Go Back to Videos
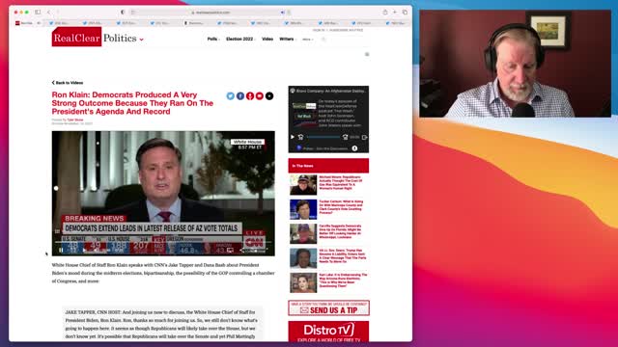 (x=68, y=83)
